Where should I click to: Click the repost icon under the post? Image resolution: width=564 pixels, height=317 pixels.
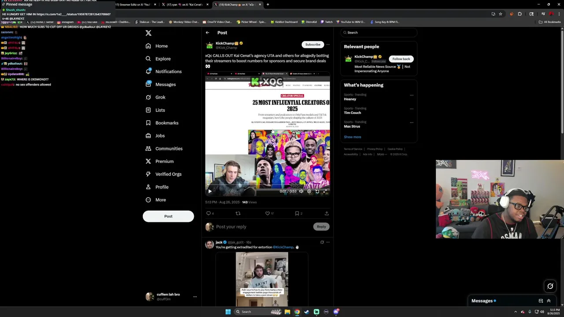(x=238, y=213)
